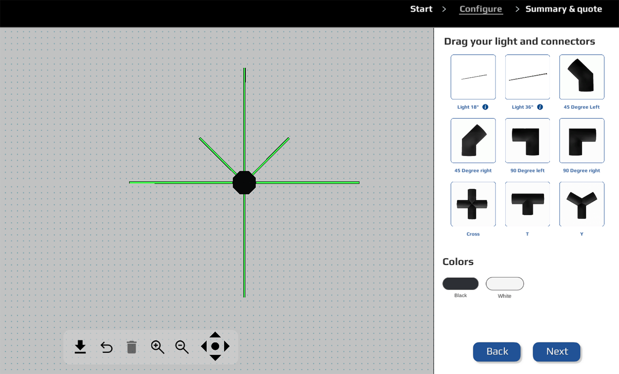Click the undo arrow icon
The height and width of the screenshot is (374, 619).
tap(106, 347)
